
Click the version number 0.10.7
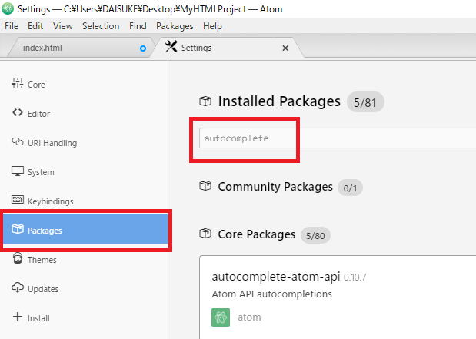355,277
